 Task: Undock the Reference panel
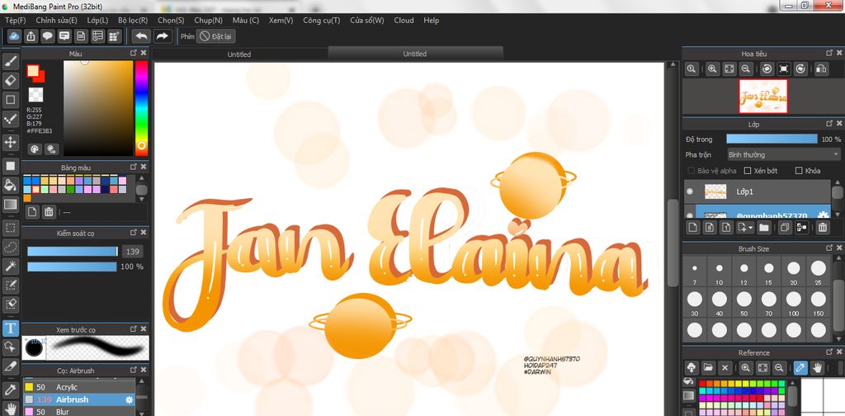(829, 352)
